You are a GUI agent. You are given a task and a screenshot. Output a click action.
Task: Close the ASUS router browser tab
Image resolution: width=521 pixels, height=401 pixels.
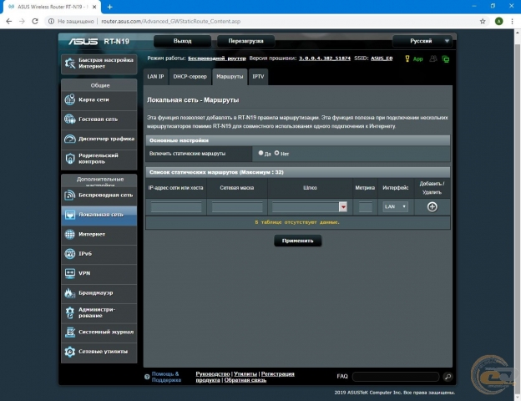point(94,7)
